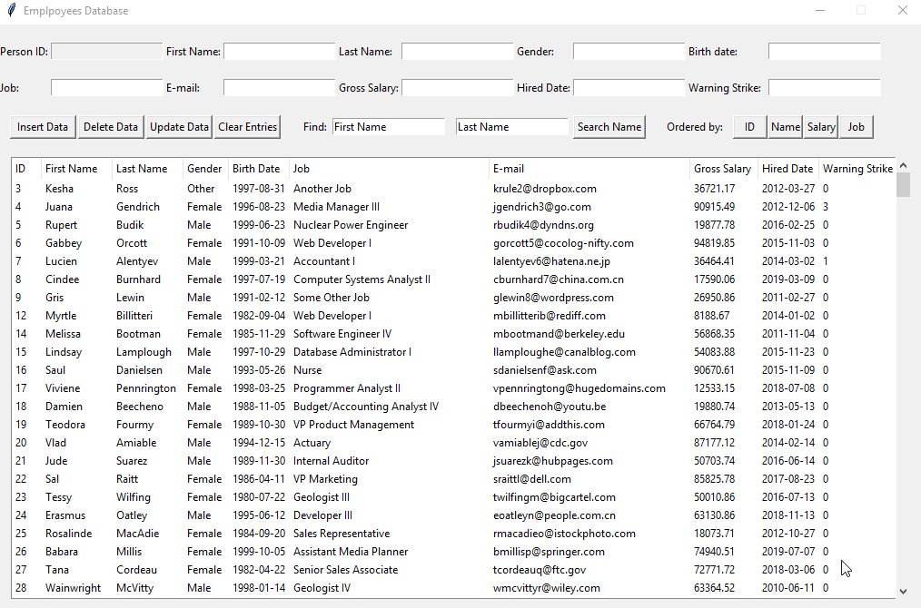921x608 pixels.
Task: Order records by ID
Action: click(749, 127)
